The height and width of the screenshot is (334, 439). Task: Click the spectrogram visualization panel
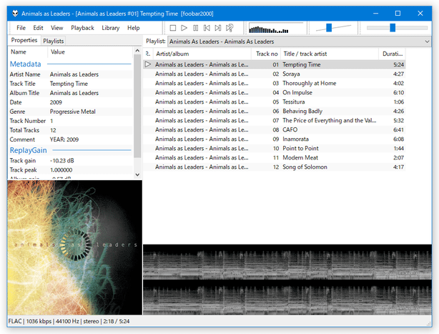point(287,280)
